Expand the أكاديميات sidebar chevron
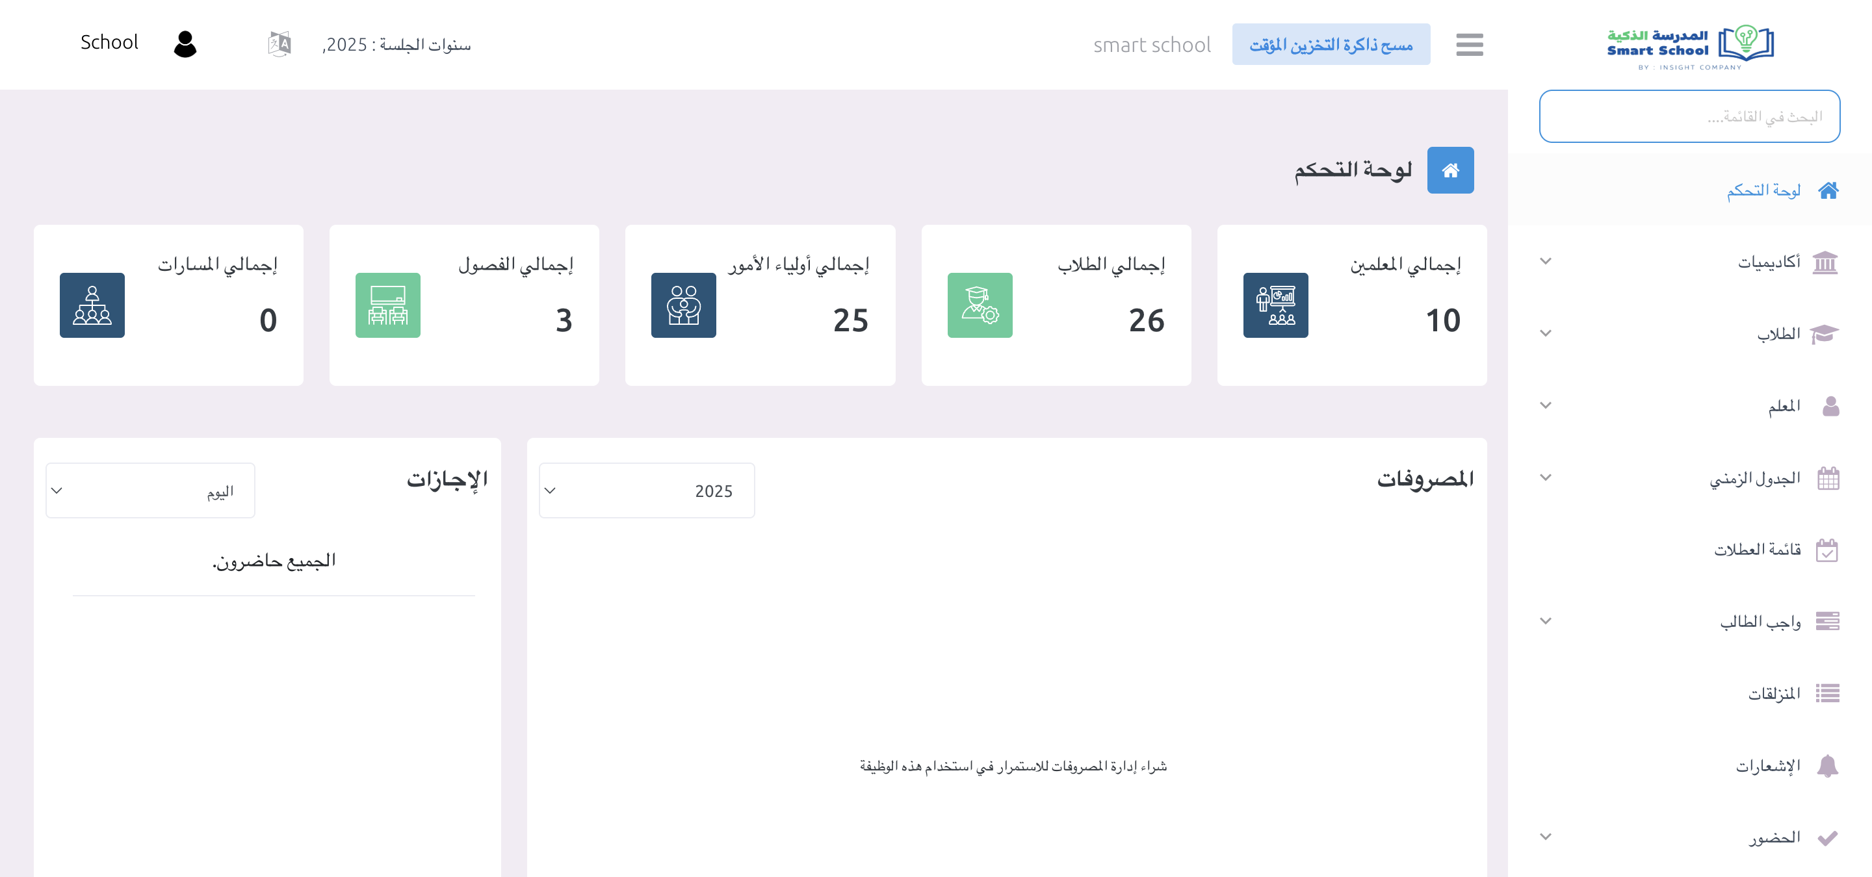Image resolution: width=1872 pixels, height=877 pixels. [1546, 261]
